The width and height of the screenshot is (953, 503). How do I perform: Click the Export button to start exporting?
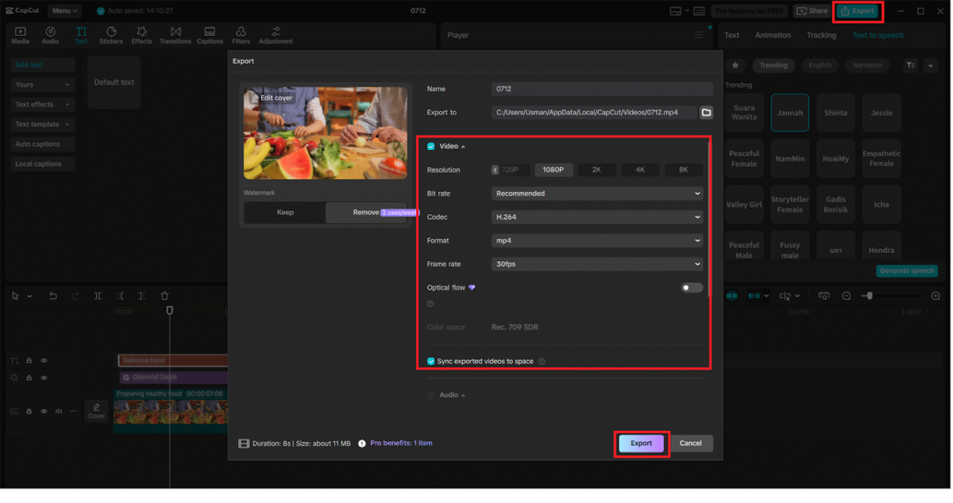[641, 443]
